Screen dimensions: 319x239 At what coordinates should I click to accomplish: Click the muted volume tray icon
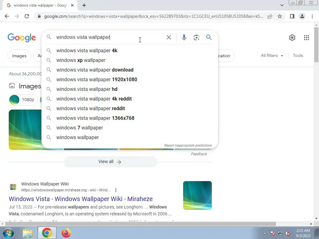(288, 233)
